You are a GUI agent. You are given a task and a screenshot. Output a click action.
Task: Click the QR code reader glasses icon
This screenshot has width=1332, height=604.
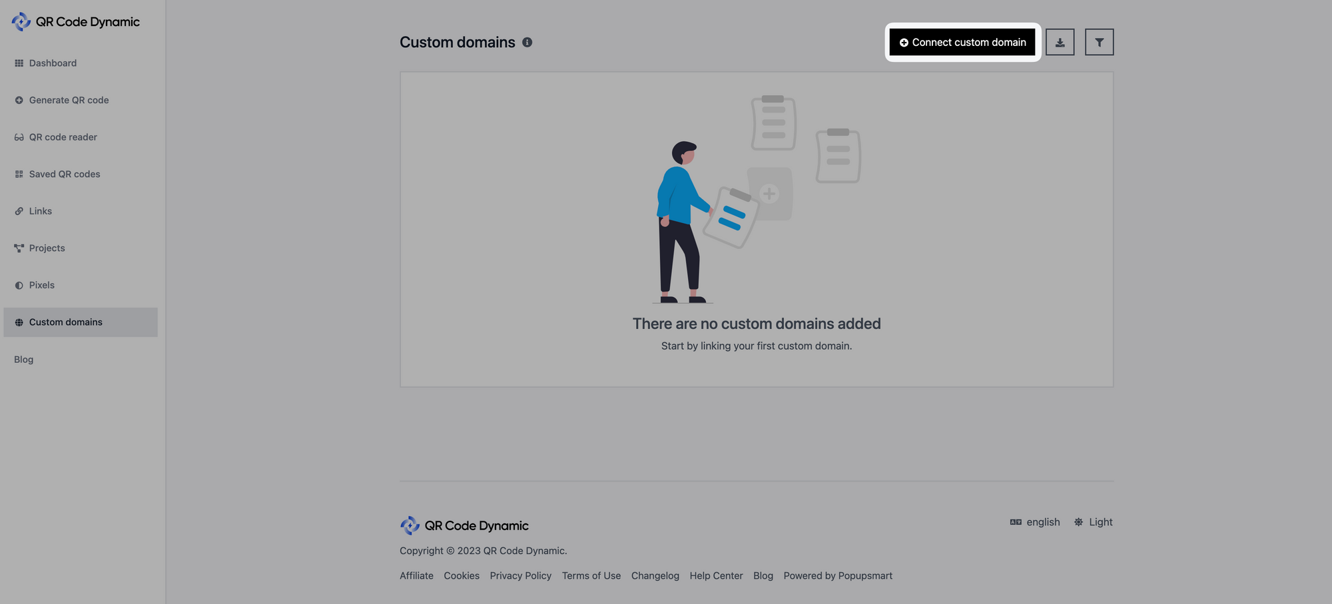[19, 137]
